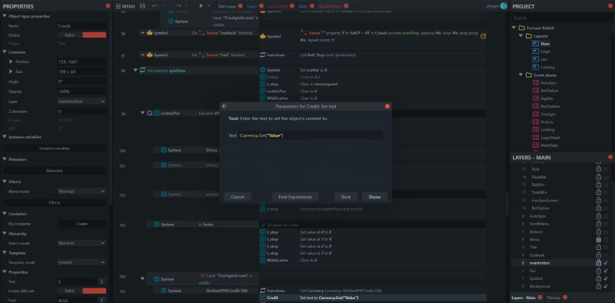Collapse the Object type properties section

(5, 16)
